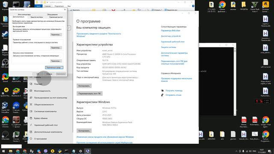Open the ПРОЕКТЫ desktop folder
Viewport: 274px width, 154px height.
click(244, 6)
